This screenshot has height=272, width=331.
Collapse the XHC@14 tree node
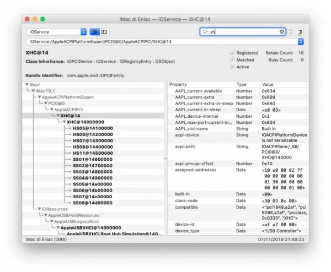tap(57, 116)
